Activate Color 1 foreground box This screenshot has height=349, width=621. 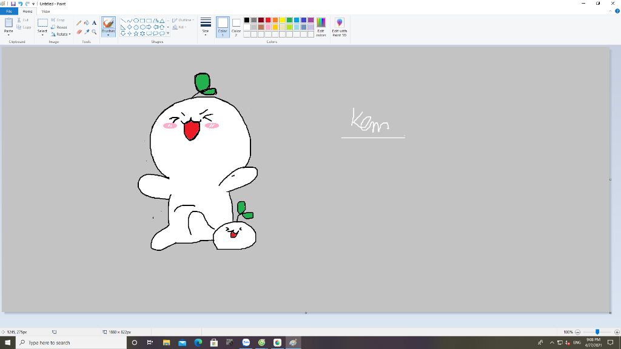(223, 27)
